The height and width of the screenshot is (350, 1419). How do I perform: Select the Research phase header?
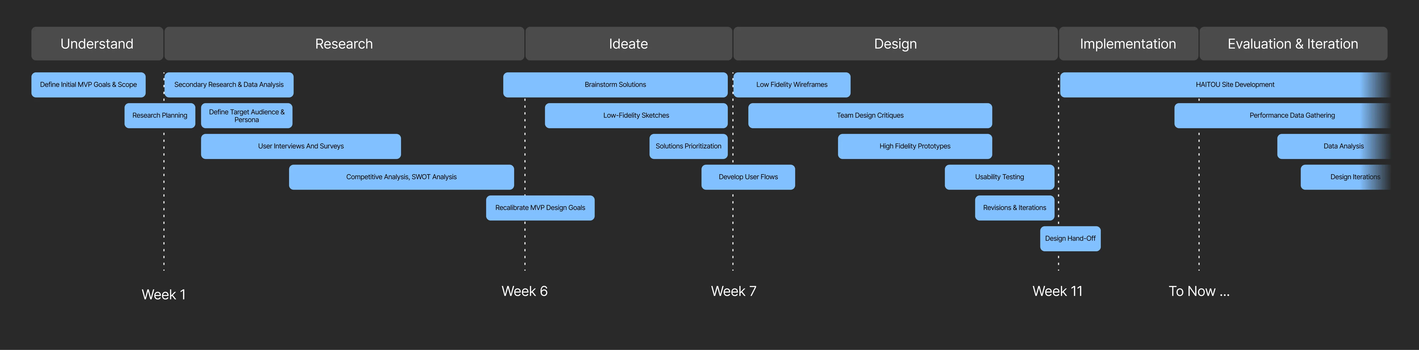[344, 43]
